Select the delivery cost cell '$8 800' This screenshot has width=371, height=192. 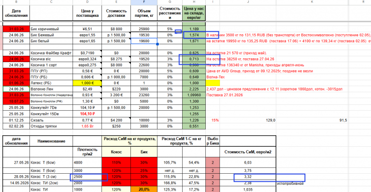click(116, 29)
